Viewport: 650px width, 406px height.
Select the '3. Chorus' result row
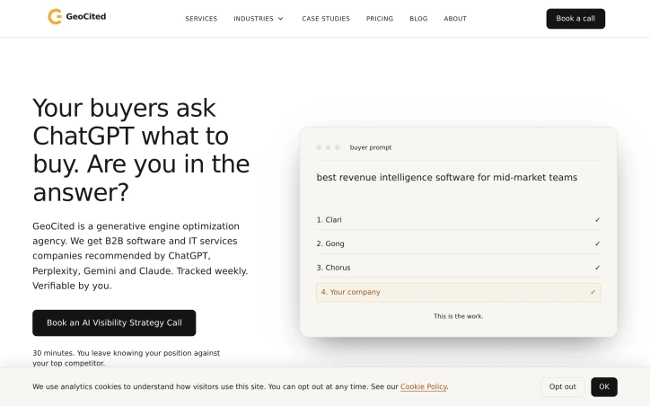click(x=458, y=268)
